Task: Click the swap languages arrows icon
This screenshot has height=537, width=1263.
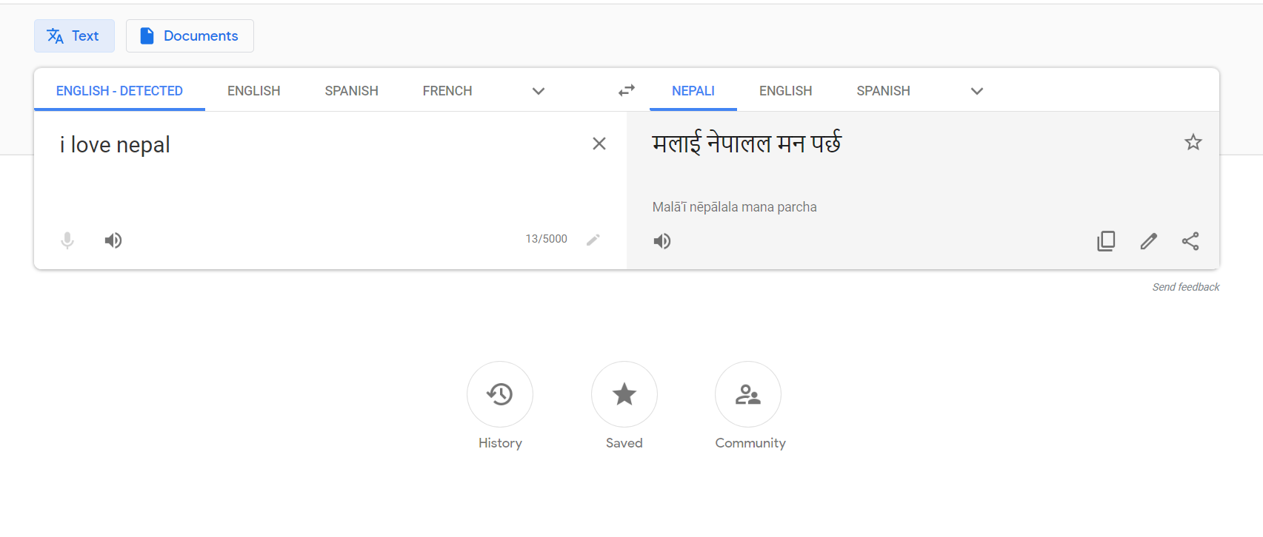Action: coord(627,90)
